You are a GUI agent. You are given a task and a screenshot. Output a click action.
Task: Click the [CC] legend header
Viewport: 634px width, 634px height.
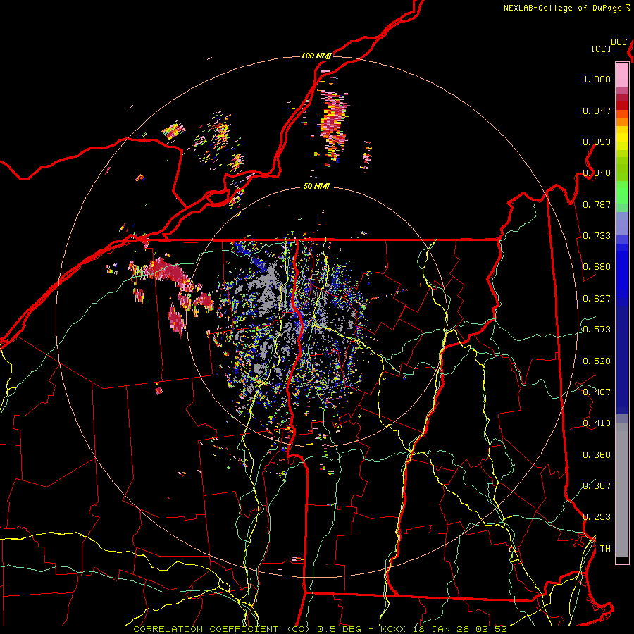coord(602,49)
